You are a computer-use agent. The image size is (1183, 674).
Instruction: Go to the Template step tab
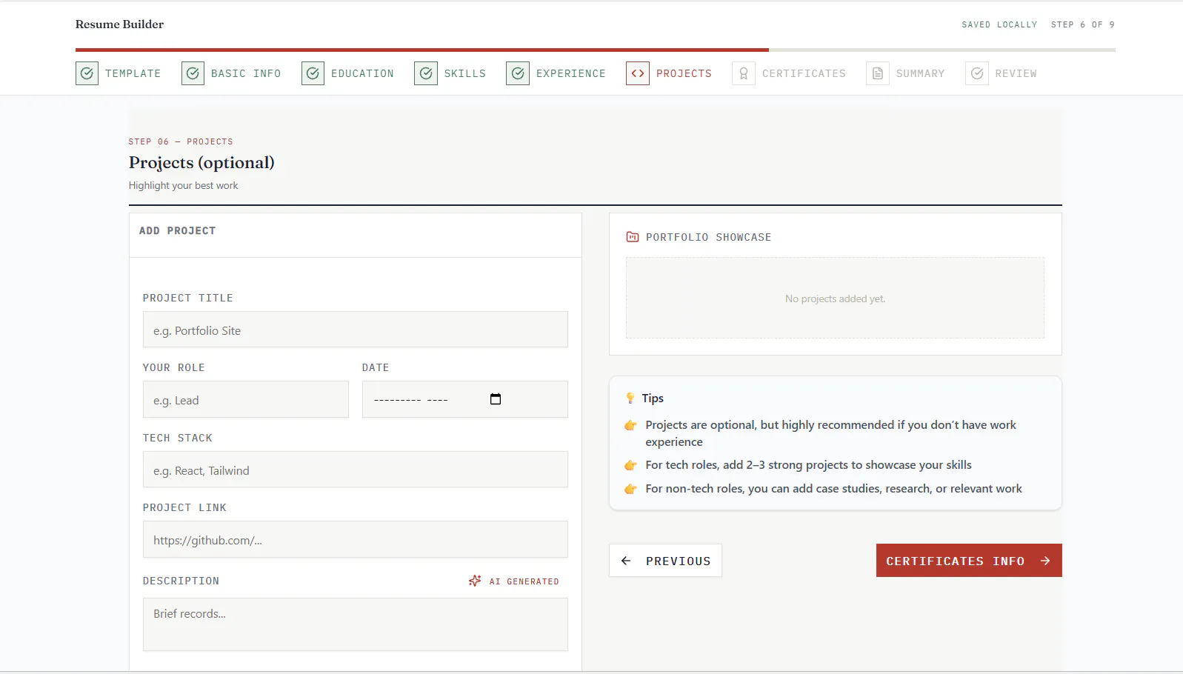click(119, 73)
